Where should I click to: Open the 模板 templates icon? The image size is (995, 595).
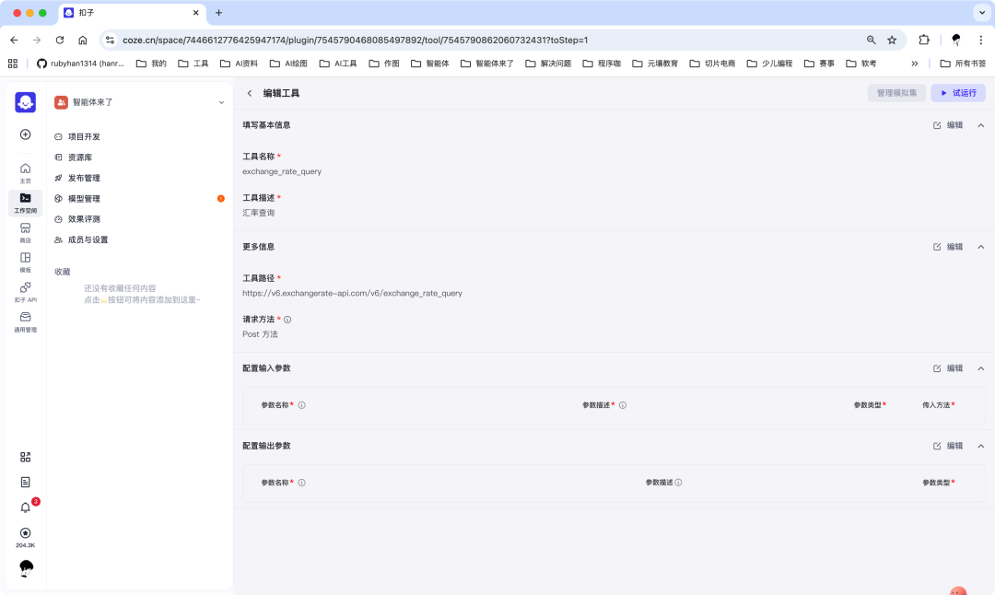26,262
